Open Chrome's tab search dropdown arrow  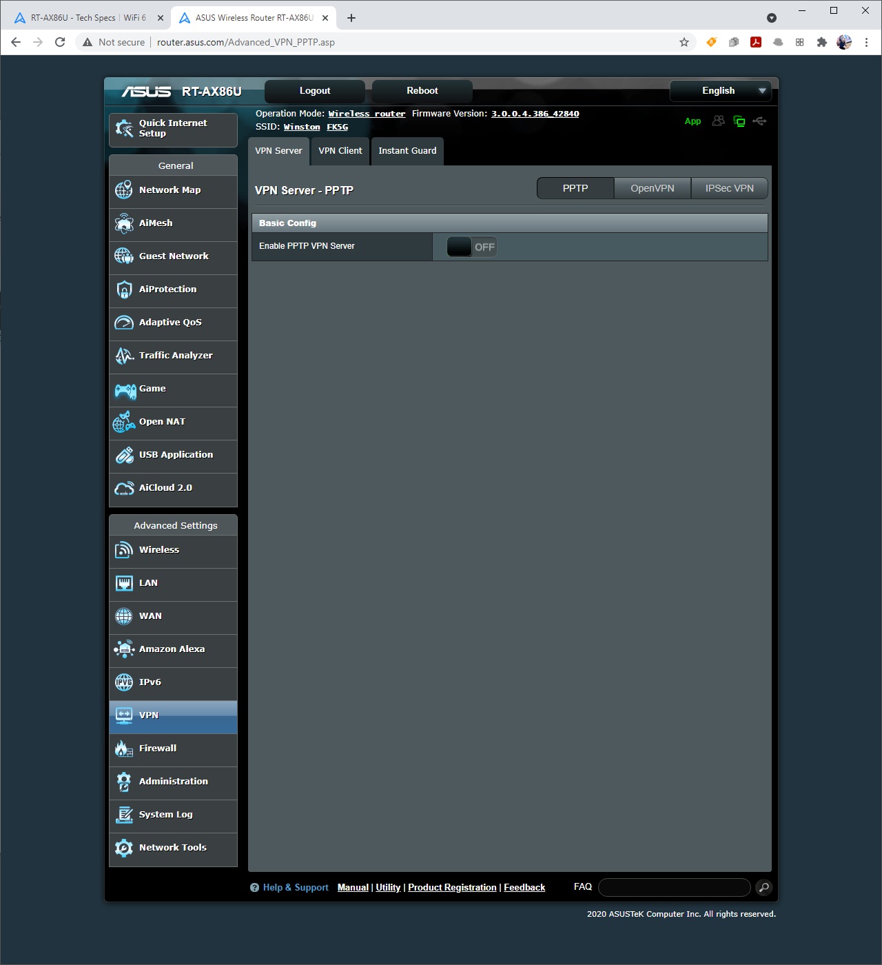coord(772,18)
